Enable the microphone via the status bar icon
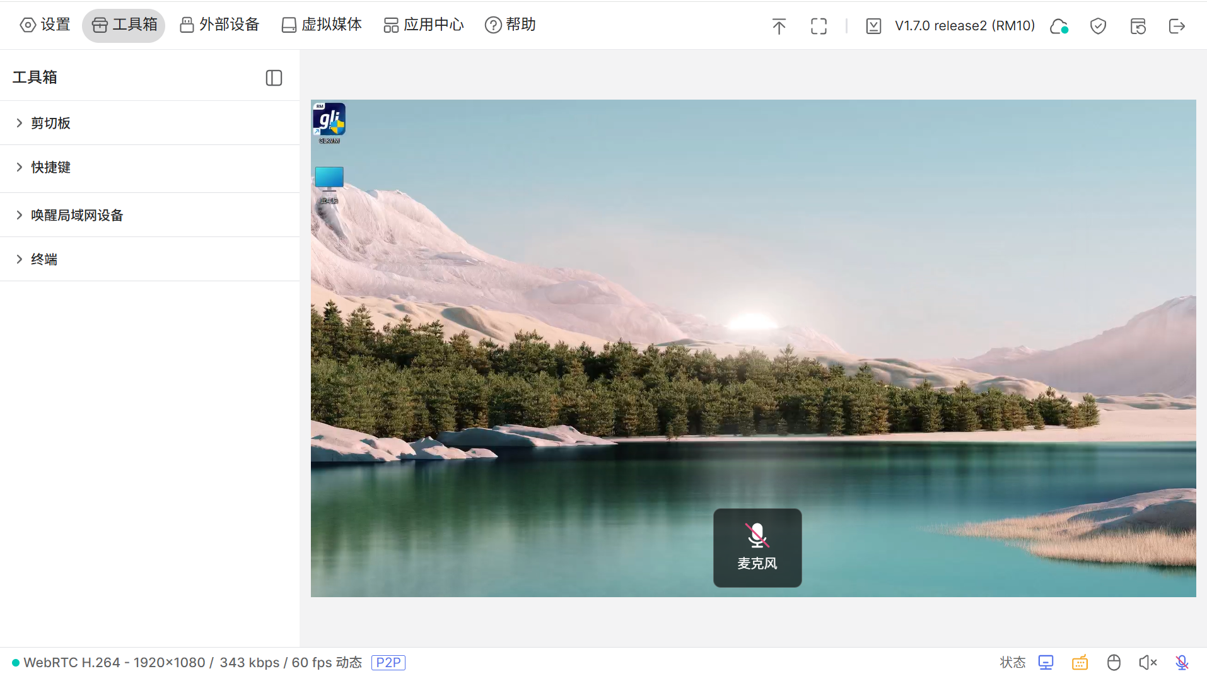Screen dimensions: 1207x676 click(x=1181, y=662)
